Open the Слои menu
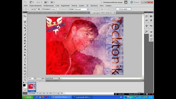The width and height of the screenshot is (176, 99). 57,5
